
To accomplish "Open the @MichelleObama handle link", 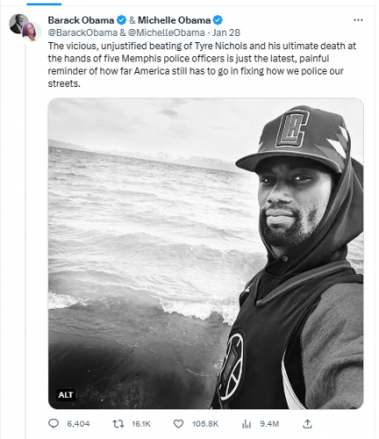I will [x=167, y=32].
